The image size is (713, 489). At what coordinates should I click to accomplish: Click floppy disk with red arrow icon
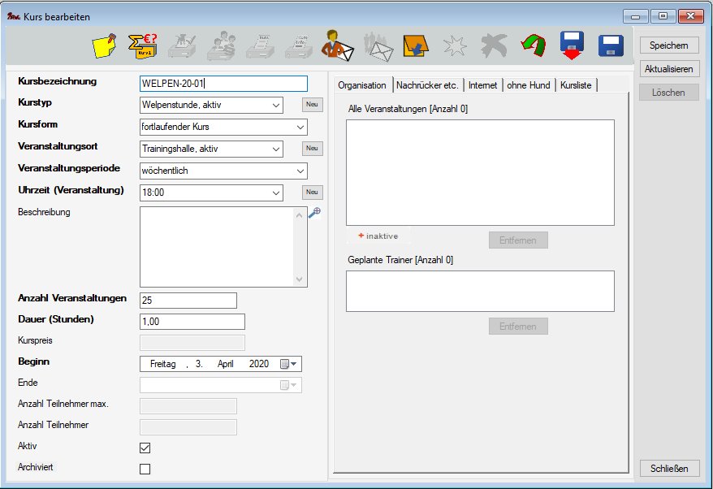pos(573,46)
